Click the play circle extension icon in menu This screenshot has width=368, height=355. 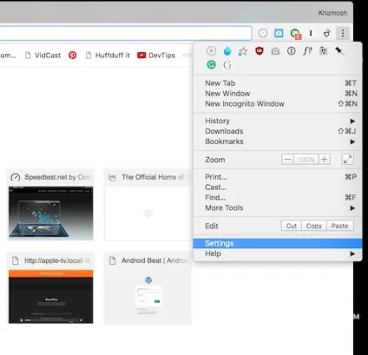tap(211, 51)
